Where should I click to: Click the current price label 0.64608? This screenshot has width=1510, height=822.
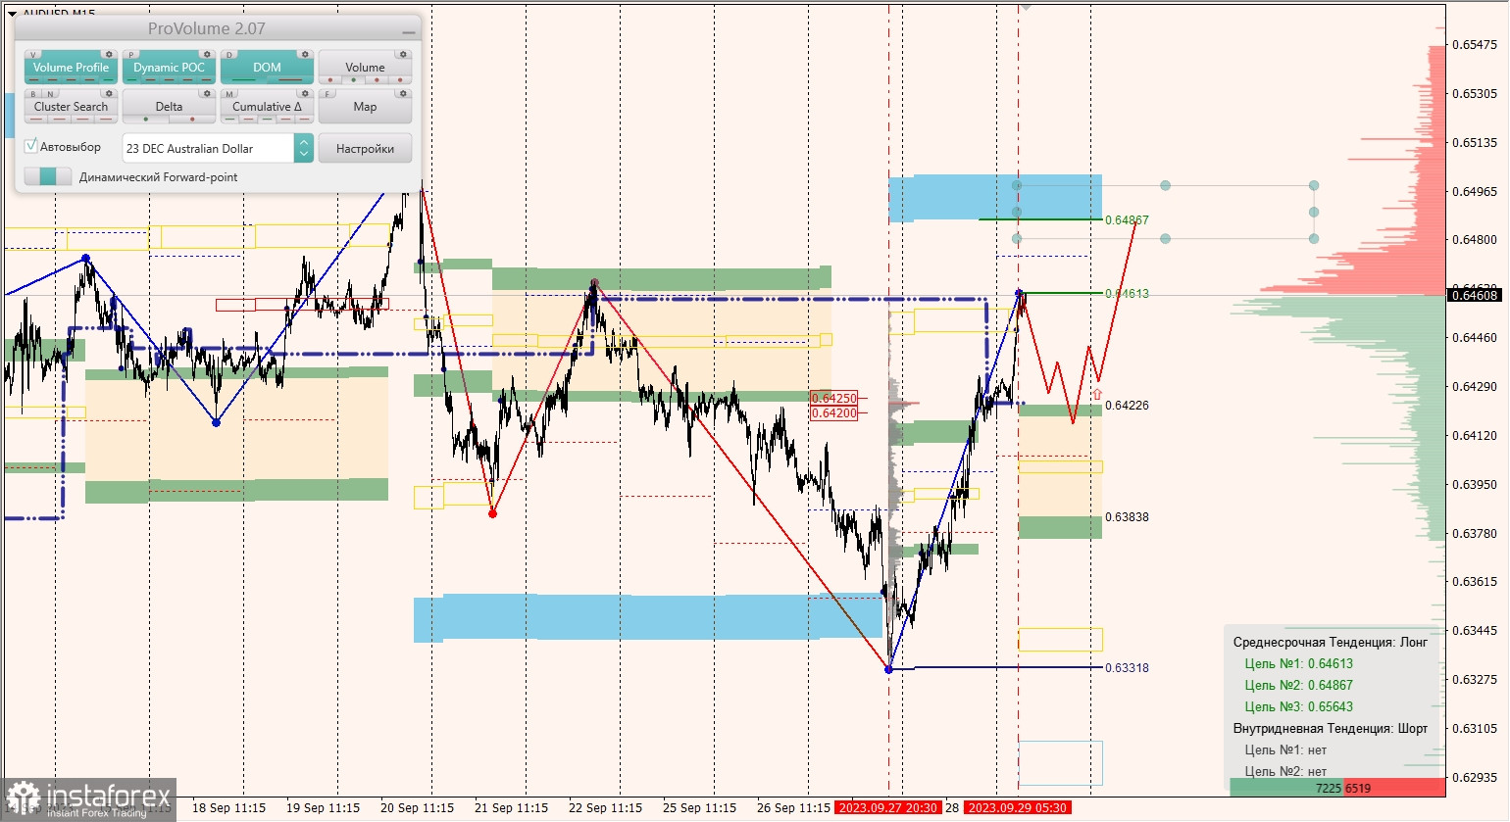(1475, 295)
